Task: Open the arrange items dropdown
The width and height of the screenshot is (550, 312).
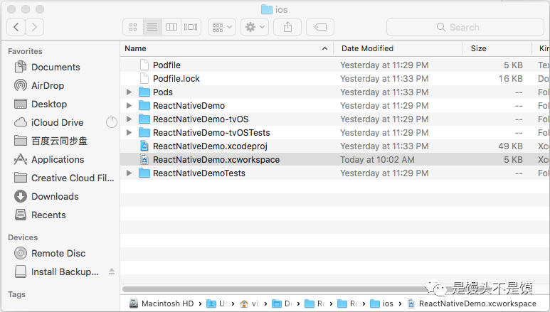Action: pos(222,27)
